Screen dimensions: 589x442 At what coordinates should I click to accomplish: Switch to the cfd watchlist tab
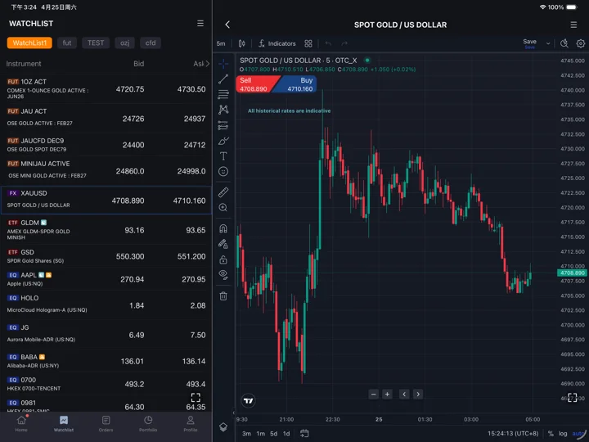(x=151, y=43)
